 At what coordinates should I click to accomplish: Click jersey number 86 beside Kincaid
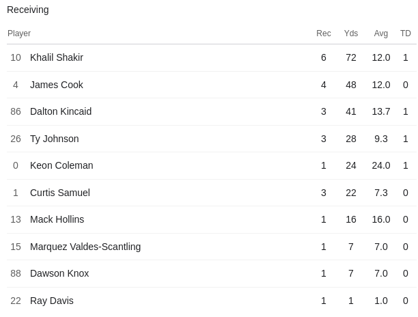pyautogui.click(x=16, y=111)
